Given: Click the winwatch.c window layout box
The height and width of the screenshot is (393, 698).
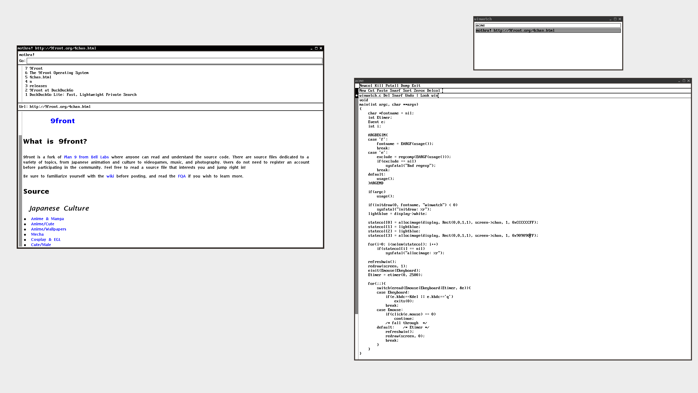Looking at the screenshot, I should point(357,96).
